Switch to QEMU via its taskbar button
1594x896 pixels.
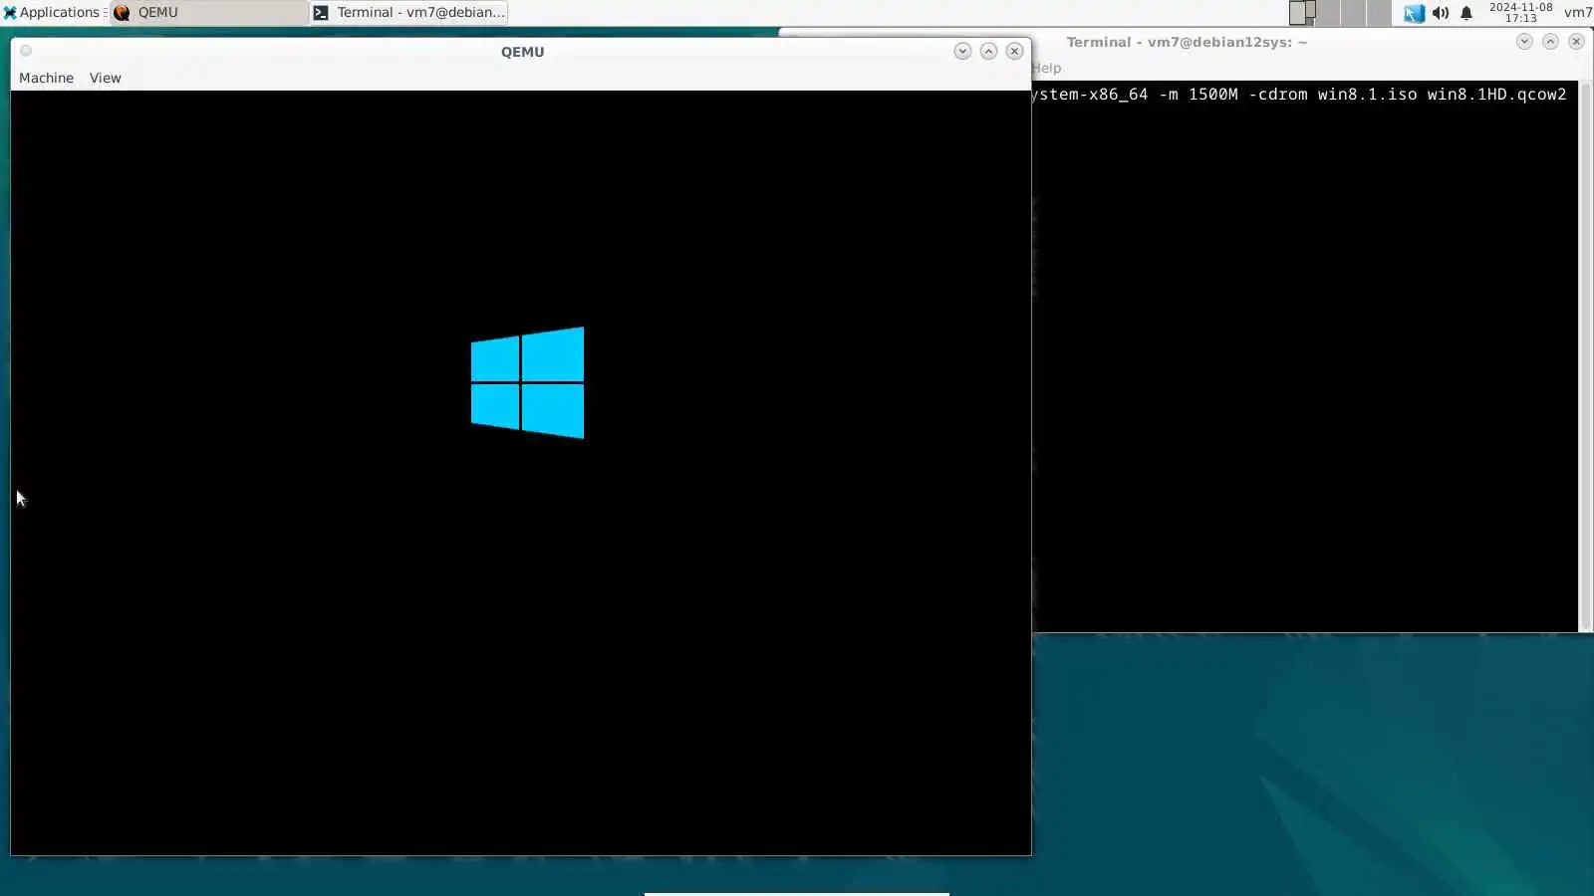tap(209, 13)
